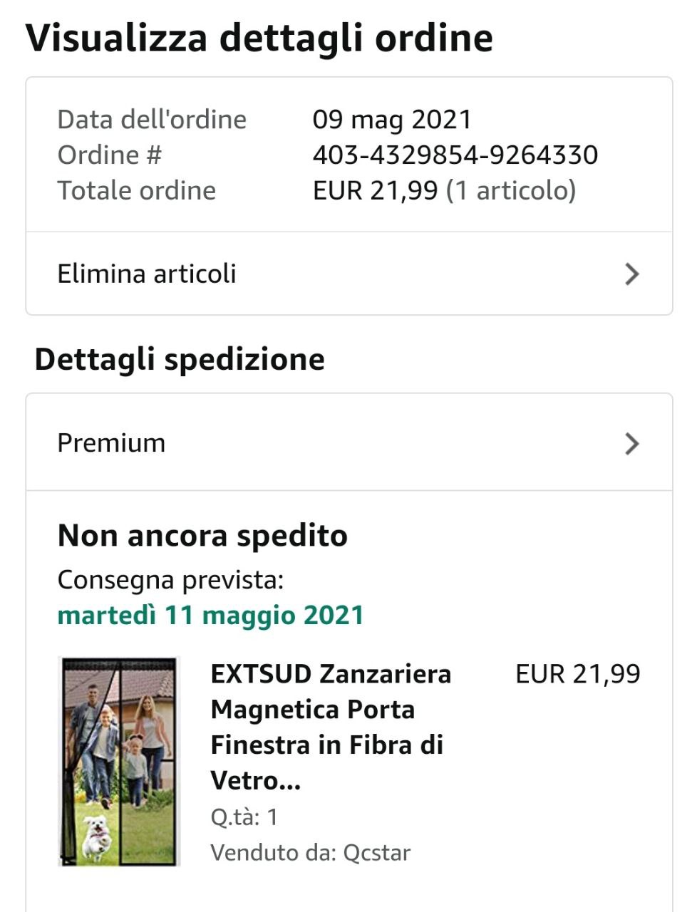Open the zanzariera product thumbnail image
697x912 pixels.
[119, 762]
